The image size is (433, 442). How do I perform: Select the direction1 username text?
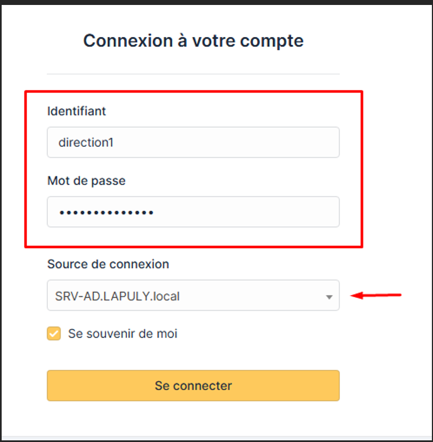pos(87,142)
